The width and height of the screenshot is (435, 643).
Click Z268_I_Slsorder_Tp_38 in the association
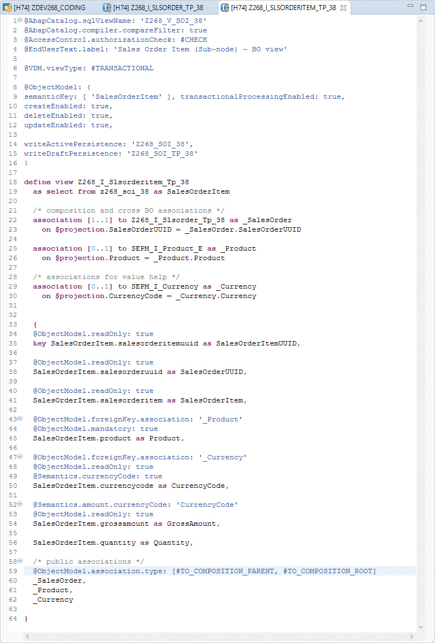pyautogui.click(x=178, y=220)
